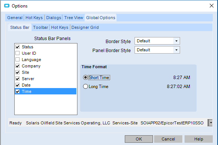Select the Long Time radio button
Image resolution: width=218 pixels, height=145 pixels.
[x=85, y=87]
